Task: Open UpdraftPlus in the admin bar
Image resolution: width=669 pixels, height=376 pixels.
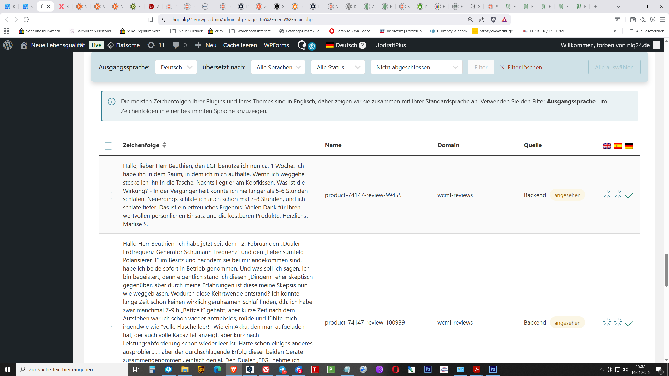Action: [x=390, y=45]
